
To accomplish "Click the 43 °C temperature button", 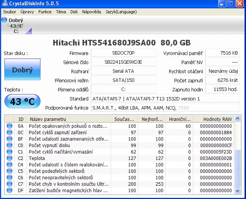I will click(x=22, y=102).
